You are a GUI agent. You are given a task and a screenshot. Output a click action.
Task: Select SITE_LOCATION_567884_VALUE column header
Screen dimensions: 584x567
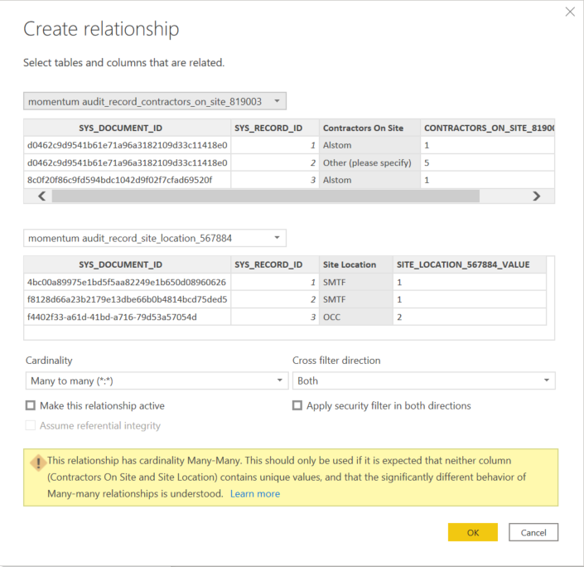point(470,264)
